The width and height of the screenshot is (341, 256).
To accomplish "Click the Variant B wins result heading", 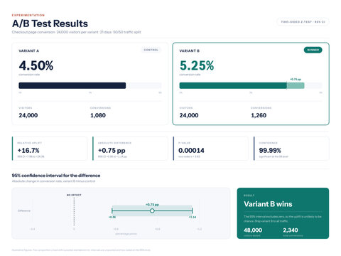I will 268,204.
